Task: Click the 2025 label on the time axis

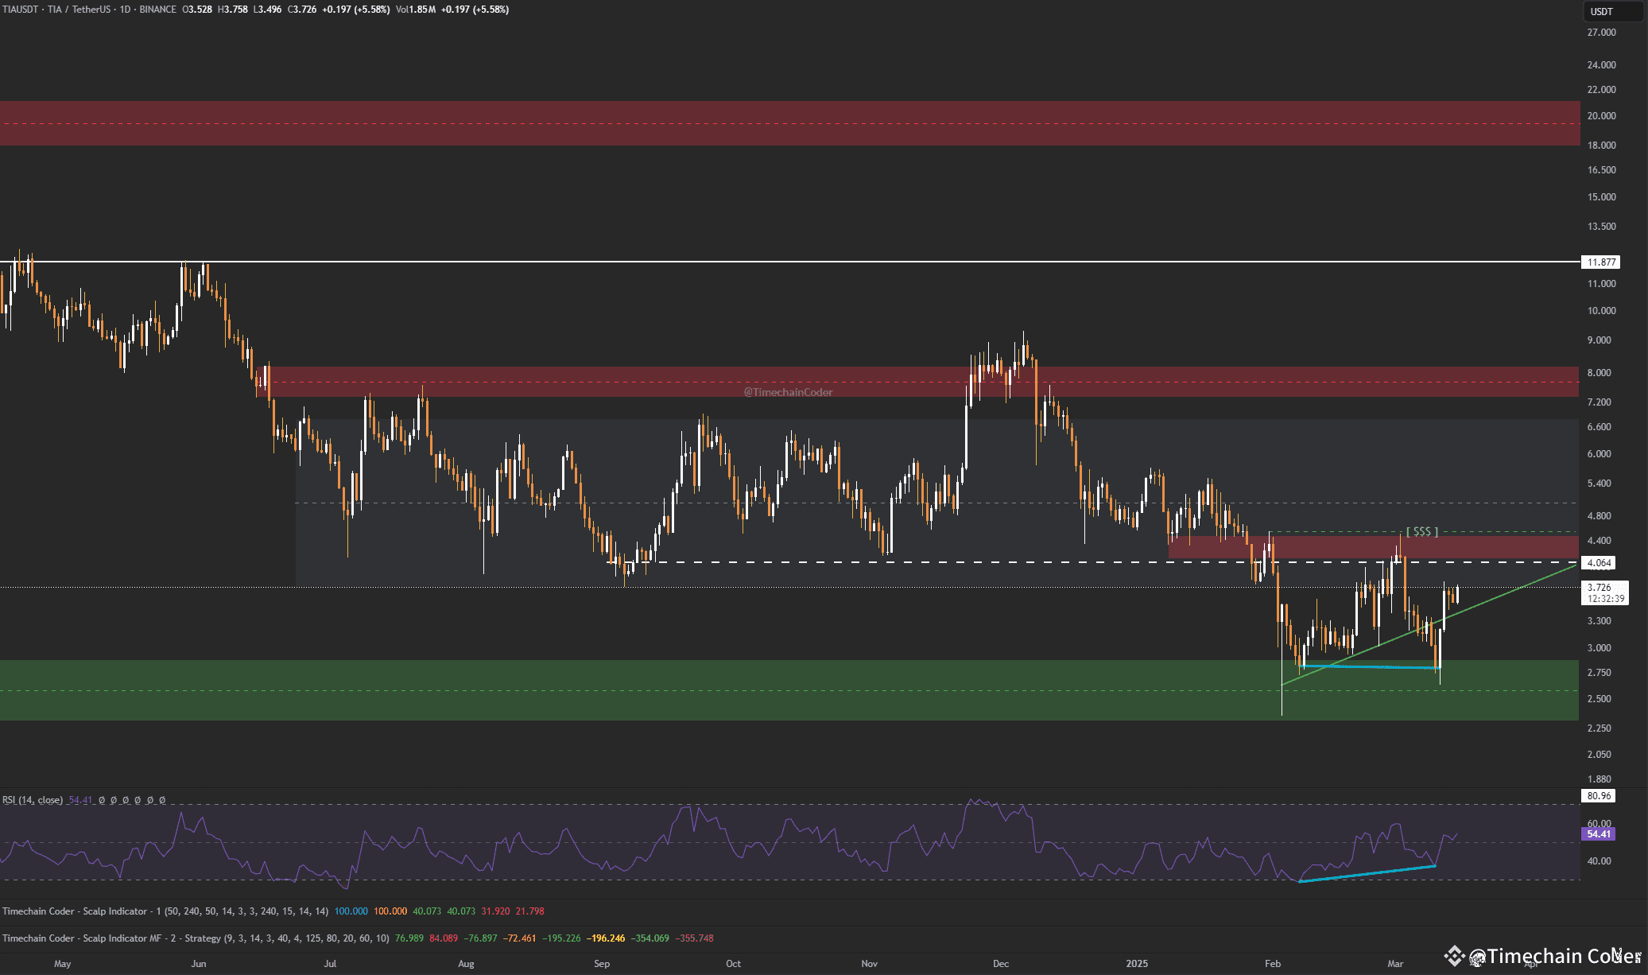Action: pyautogui.click(x=1137, y=964)
